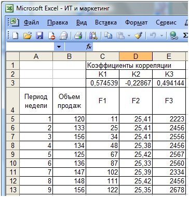
Task: Copy selection using the Copy icon
Action: point(108,36)
